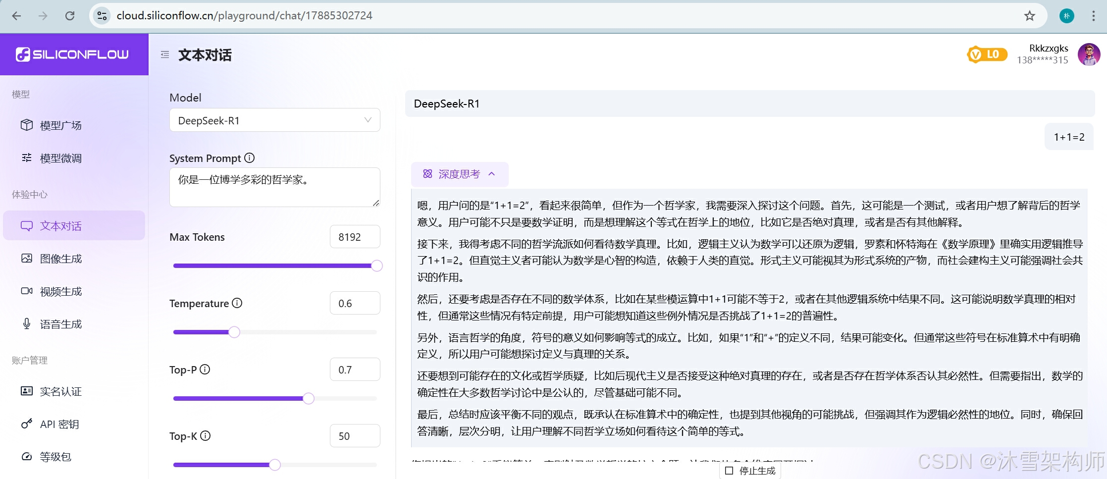Click the browser address bar URL
The image size is (1107, 479).
(x=245, y=16)
